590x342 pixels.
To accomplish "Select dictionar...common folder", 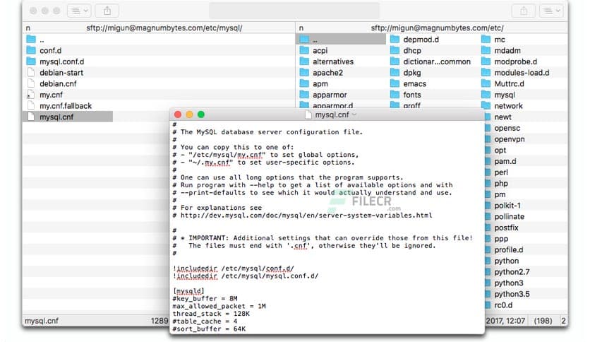I will click(432, 61).
